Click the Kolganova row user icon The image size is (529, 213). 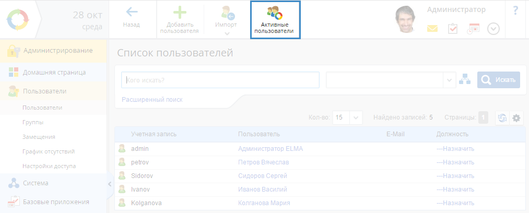point(122,203)
